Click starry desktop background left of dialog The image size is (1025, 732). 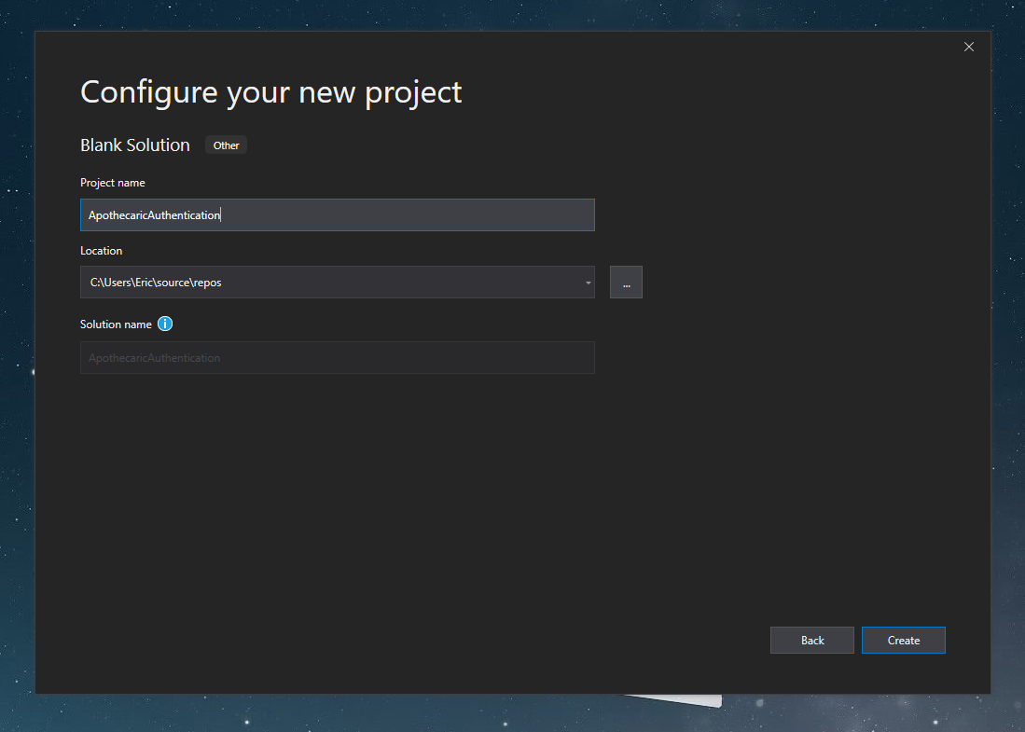point(16,373)
